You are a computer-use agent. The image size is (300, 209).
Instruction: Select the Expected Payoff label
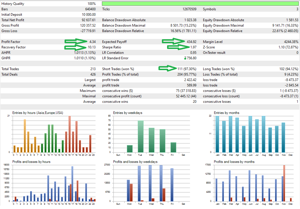pos(114,42)
